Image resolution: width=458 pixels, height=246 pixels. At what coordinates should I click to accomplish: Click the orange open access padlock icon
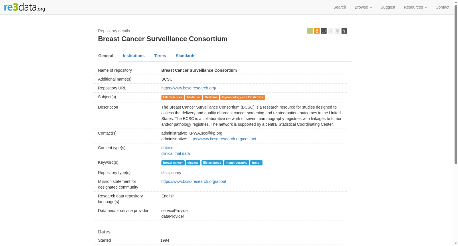pyautogui.click(x=317, y=31)
